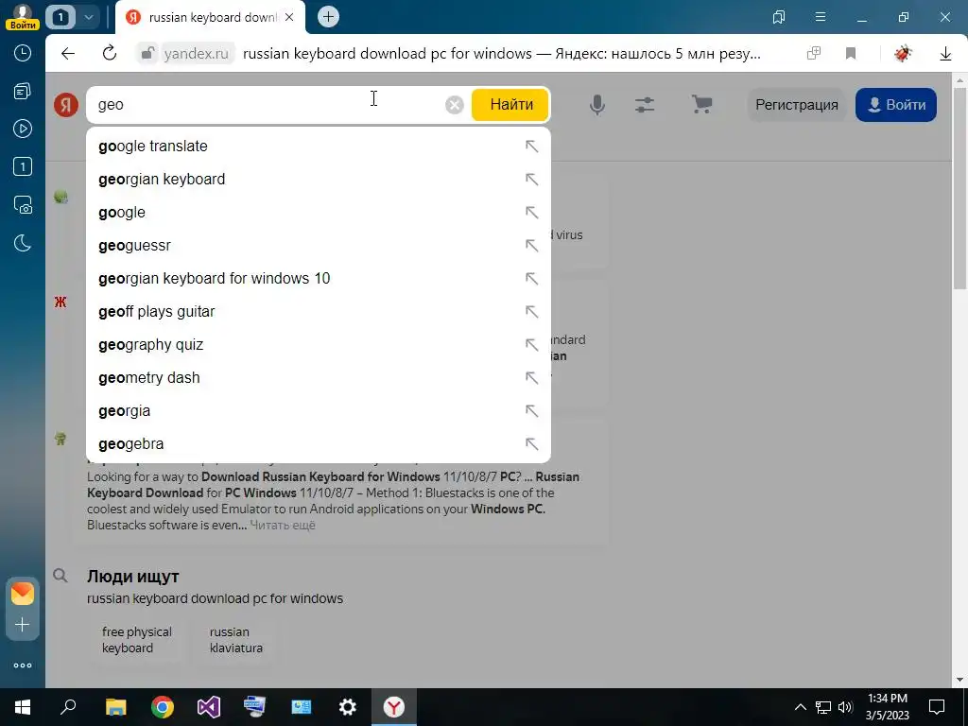Open a new tab with plus button
Viewport: 968px width, 726px height.
pos(328,17)
